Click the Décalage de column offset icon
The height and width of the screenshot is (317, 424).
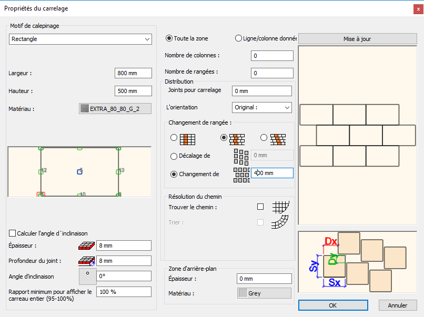pos(241,157)
